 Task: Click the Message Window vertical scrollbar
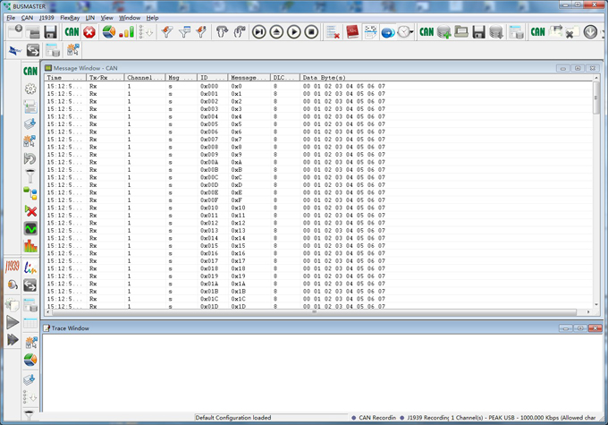[x=596, y=179]
